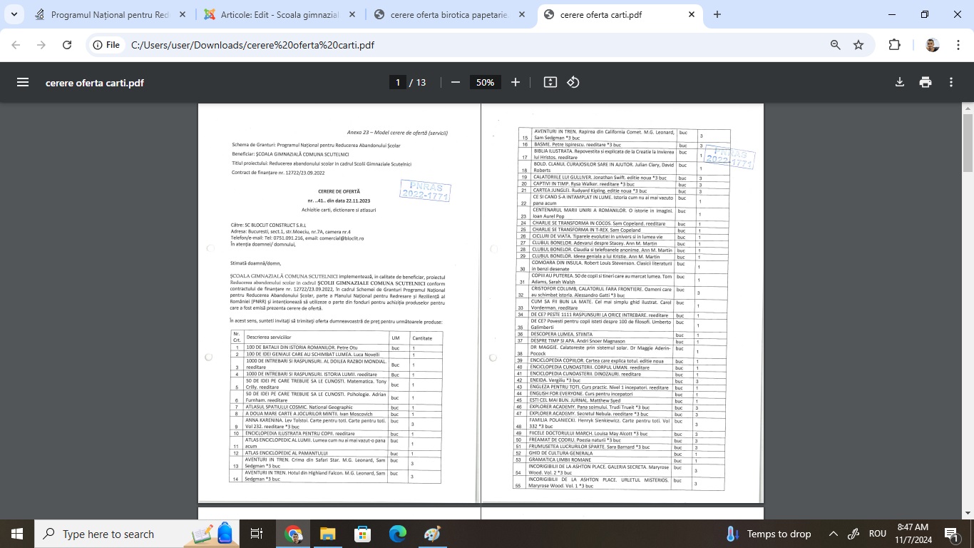Close the Articole: Edit tab
Image resolution: width=974 pixels, height=548 pixels.
[353, 14]
